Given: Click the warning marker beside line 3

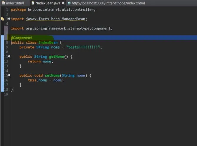Looking at the screenshot, I should tap(2, 19).
